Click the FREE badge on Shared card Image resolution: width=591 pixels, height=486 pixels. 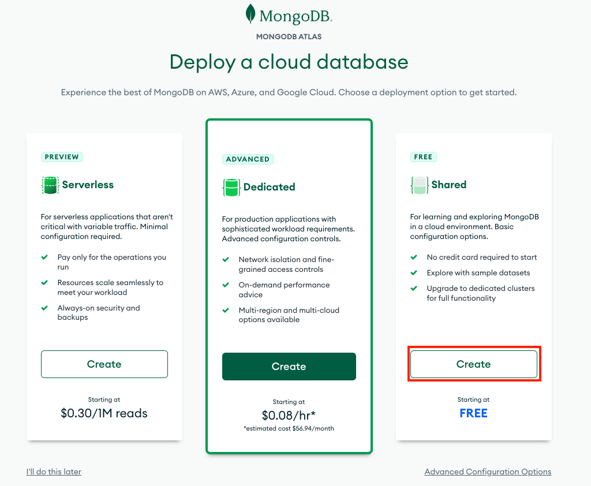(423, 157)
